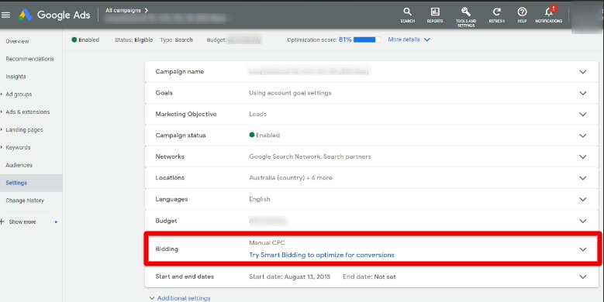Open Recommendations in sidebar
The image size is (604, 302).
29,59
